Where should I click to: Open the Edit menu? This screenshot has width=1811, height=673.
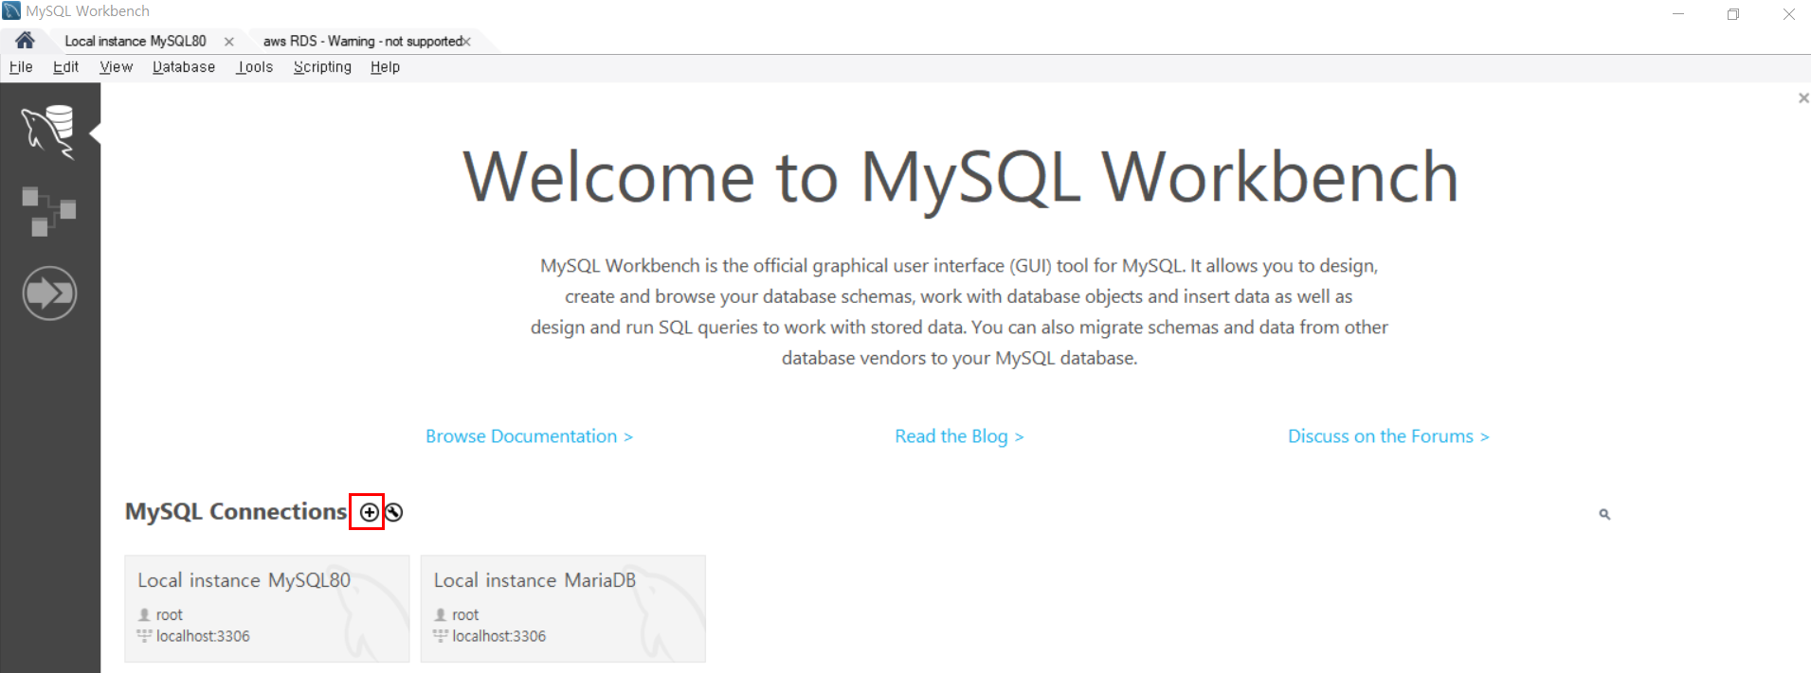tap(65, 67)
